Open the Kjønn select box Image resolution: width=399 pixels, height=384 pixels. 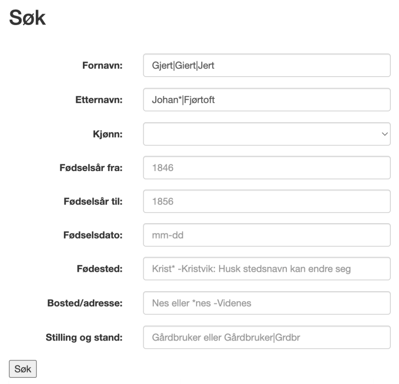[x=267, y=134]
